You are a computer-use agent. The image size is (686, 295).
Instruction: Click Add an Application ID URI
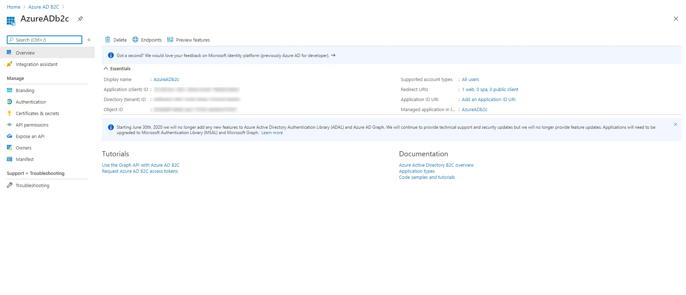489,100
